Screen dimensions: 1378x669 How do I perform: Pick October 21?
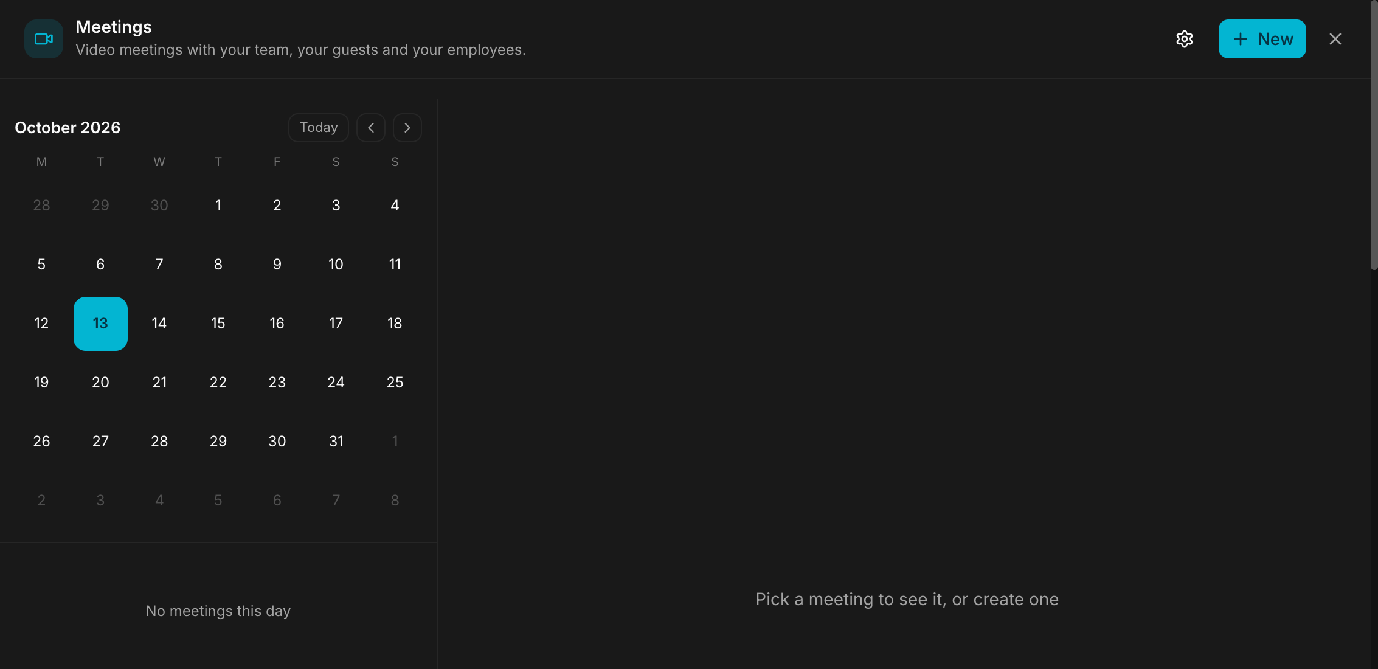click(x=159, y=383)
